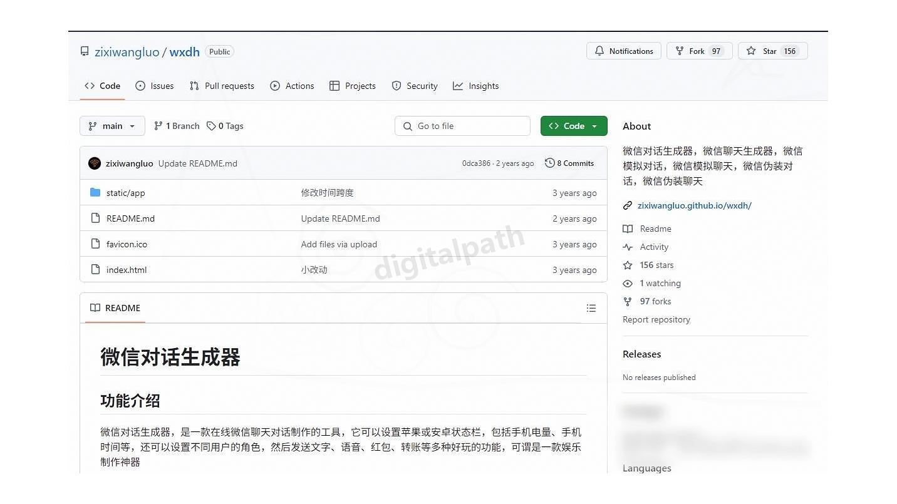Click the folder icon next to static/app
897x504 pixels.
point(95,193)
